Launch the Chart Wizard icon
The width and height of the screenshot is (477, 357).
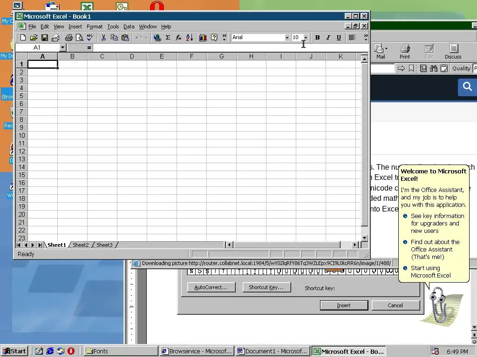tap(203, 38)
